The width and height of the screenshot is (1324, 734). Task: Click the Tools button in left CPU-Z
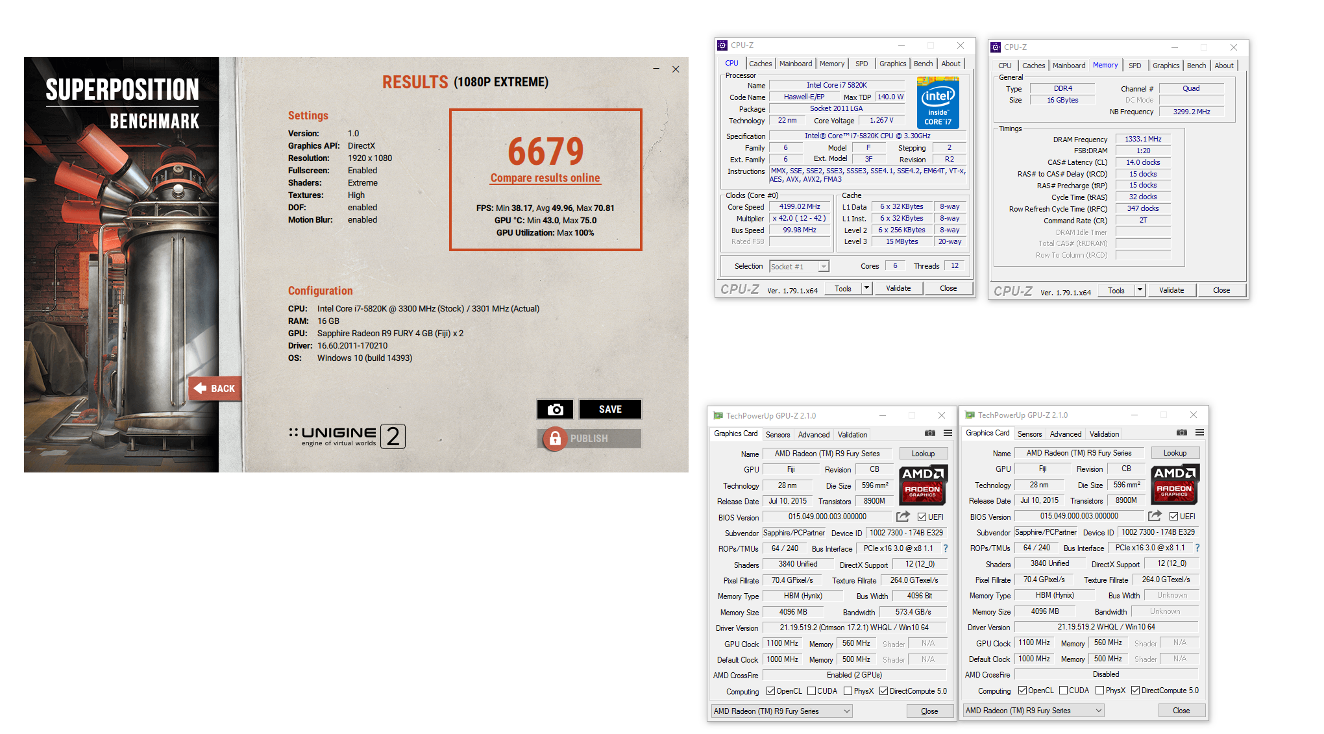coord(843,288)
